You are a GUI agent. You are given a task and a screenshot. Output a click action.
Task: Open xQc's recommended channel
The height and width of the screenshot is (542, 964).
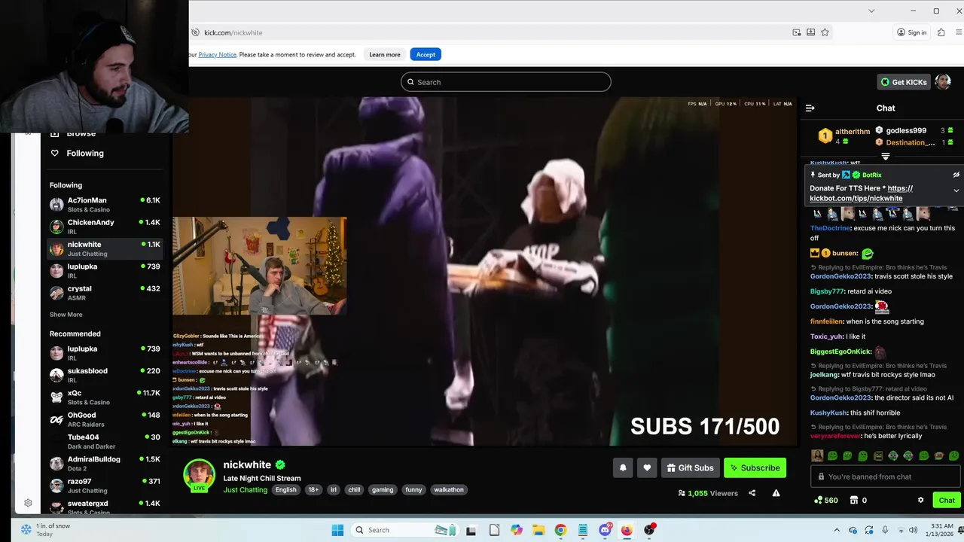point(105,397)
